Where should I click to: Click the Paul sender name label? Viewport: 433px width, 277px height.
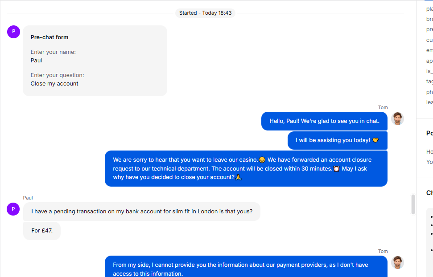(28, 198)
